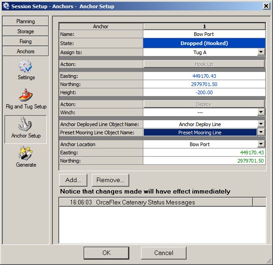The height and width of the screenshot is (265, 273).
Task: Select the Anchors section tab
Action: (25, 51)
